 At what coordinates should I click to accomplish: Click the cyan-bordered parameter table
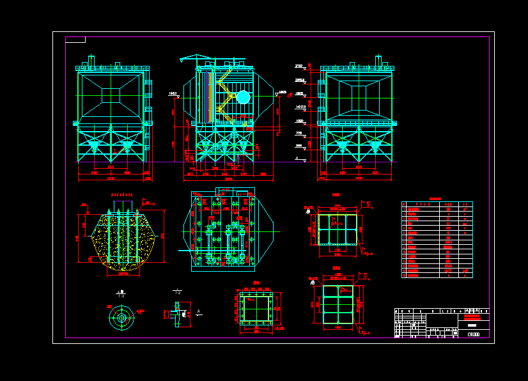click(437, 240)
